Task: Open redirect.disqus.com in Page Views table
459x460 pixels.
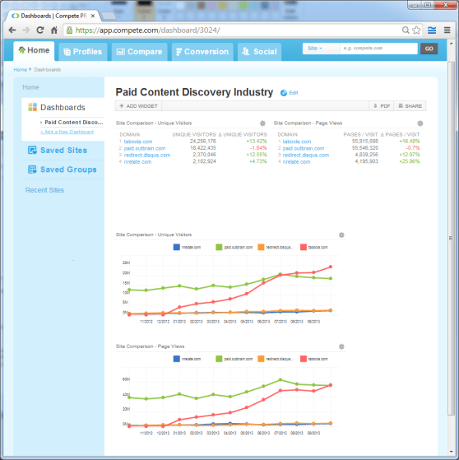Action: pyautogui.click(x=306, y=156)
